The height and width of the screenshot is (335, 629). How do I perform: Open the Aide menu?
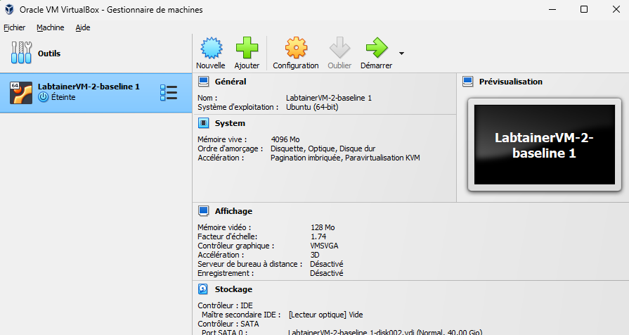coord(83,27)
